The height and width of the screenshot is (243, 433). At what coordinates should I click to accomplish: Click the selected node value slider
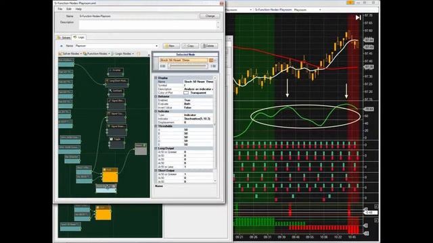click(188, 66)
